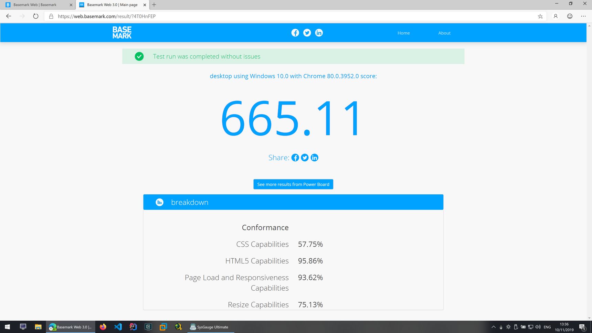
Task: Click the green completed checkmark icon
Action: point(139,56)
